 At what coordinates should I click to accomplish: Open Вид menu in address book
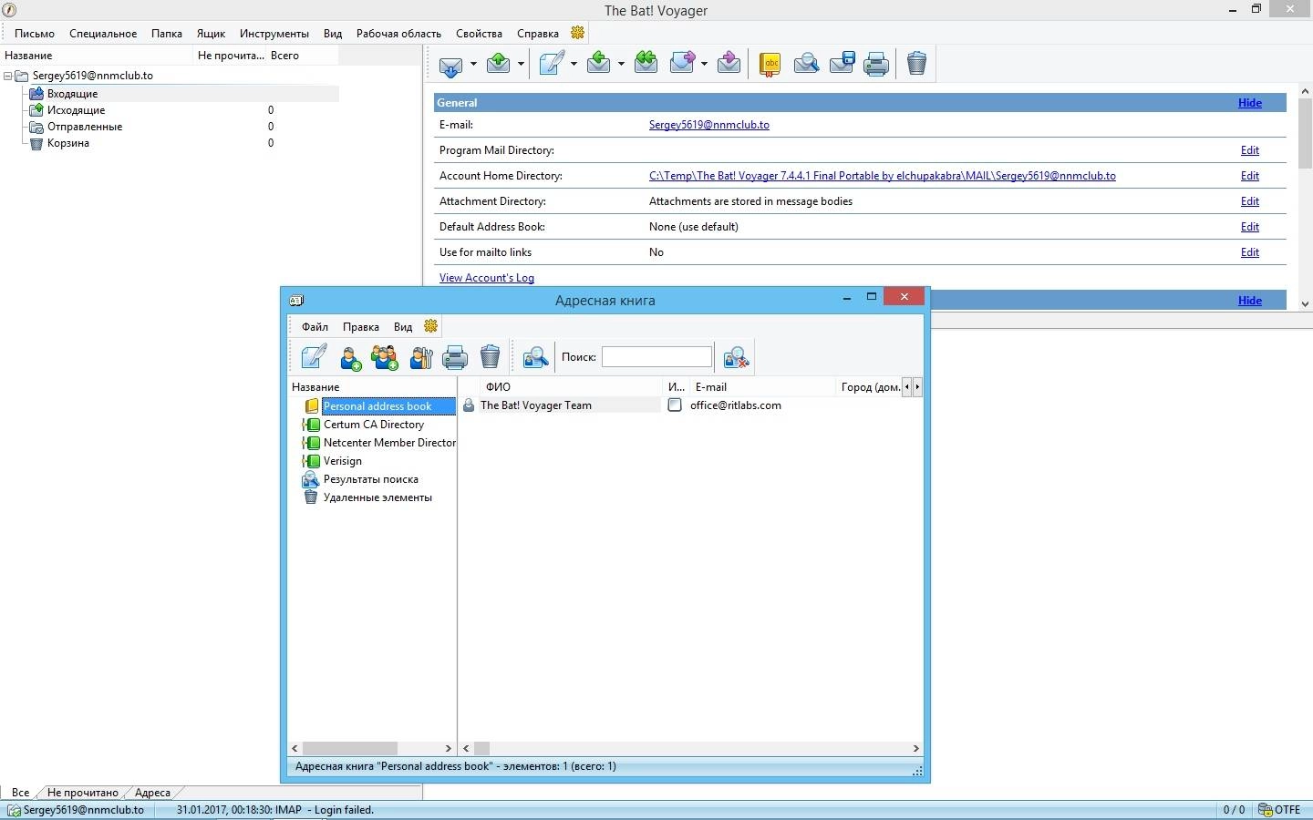coord(403,327)
